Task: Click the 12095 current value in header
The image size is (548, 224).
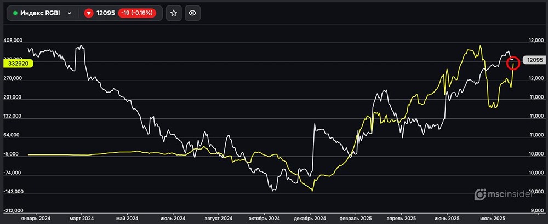Action: (106, 13)
